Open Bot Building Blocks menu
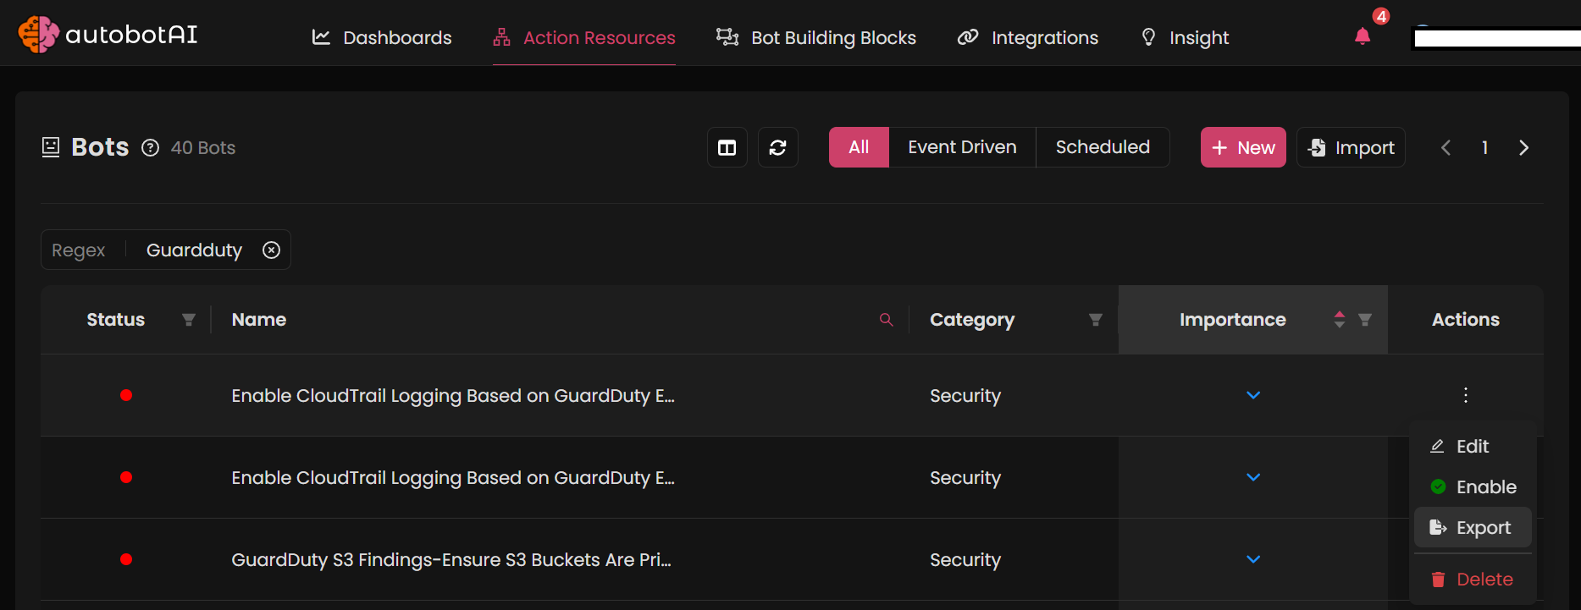This screenshot has width=1581, height=610. pos(816,37)
